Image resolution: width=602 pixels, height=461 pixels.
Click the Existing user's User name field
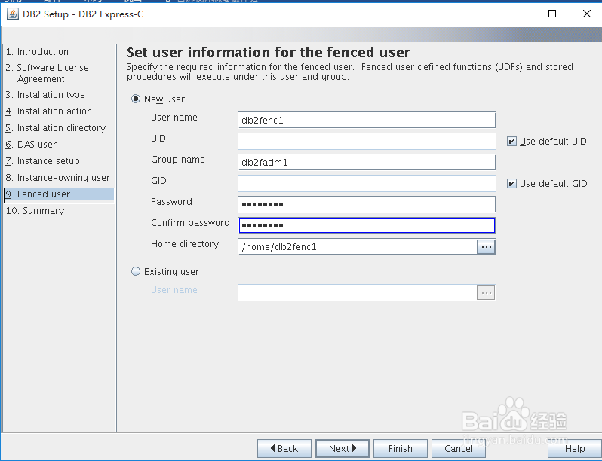click(358, 293)
